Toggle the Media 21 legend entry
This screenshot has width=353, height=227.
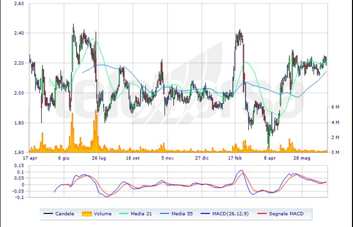point(135,213)
